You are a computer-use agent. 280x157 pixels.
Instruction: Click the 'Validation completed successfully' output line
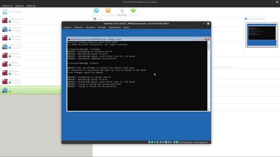click(x=92, y=58)
